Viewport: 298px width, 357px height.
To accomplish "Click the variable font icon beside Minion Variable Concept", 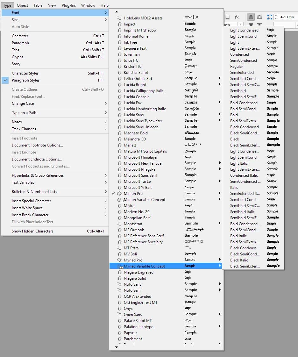I will (x=120, y=200).
